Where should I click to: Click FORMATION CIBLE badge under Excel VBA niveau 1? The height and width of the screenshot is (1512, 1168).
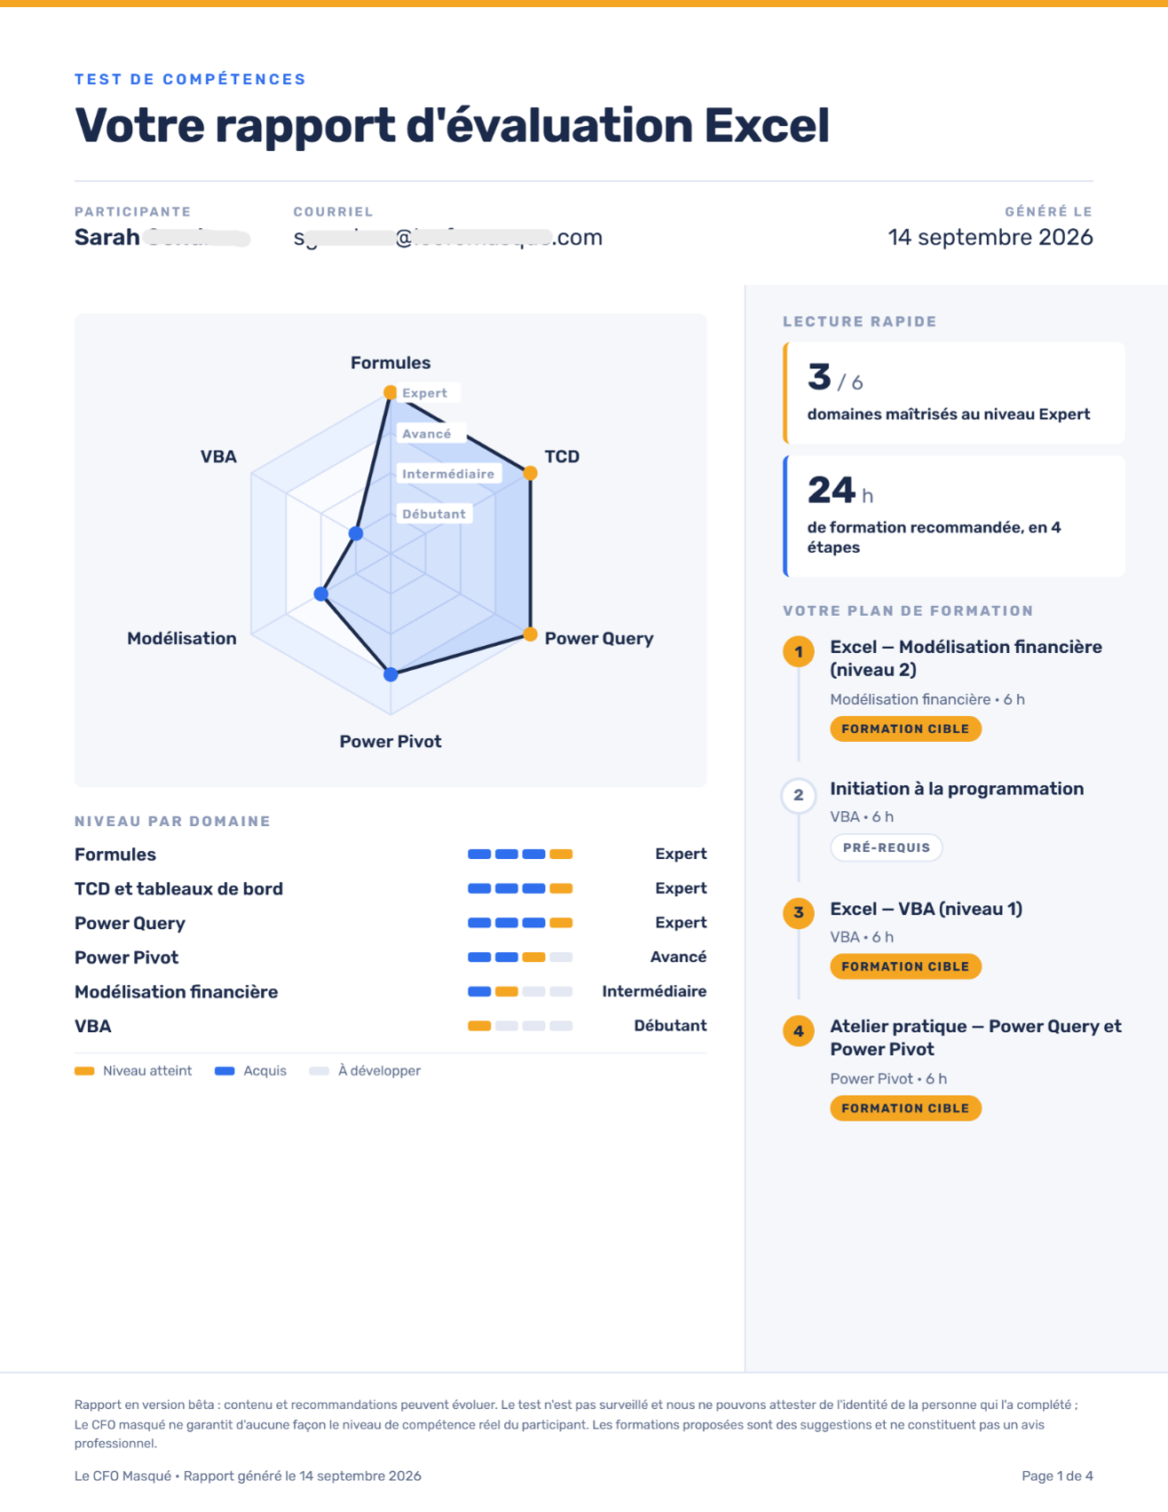905,966
